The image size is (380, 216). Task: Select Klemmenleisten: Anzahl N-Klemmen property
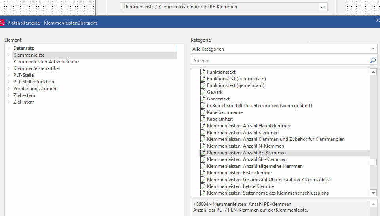[245, 146]
